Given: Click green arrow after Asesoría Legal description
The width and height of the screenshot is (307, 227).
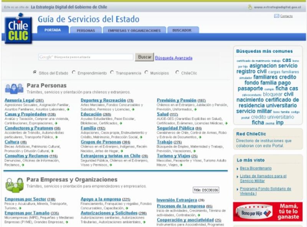Looking at the screenshot, I should coord(68,109).
